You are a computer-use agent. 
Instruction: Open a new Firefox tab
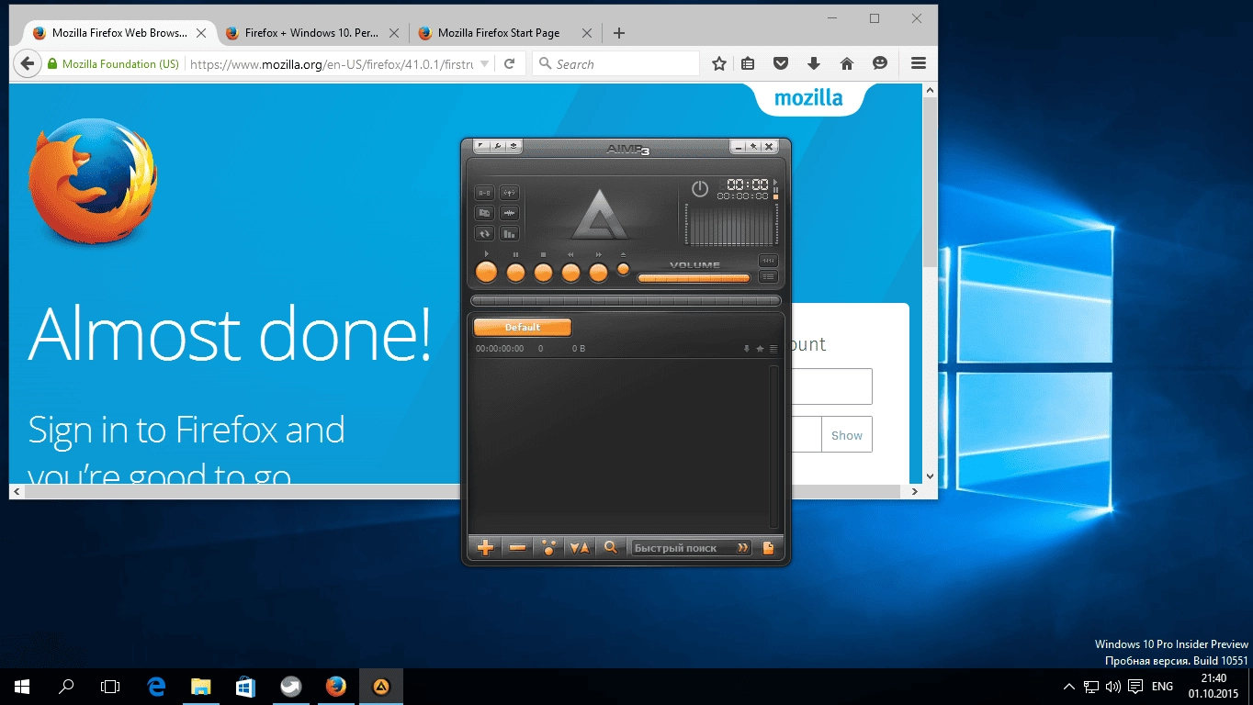click(x=619, y=33)
